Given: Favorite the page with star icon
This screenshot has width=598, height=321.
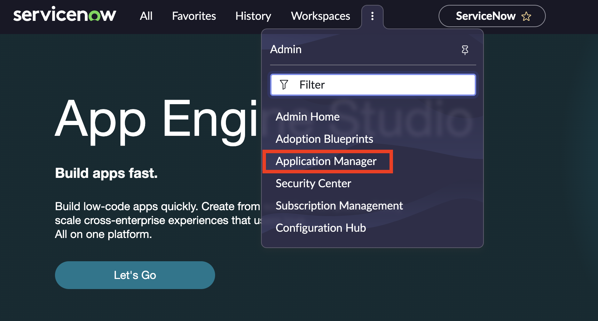Looking at the screenshot, I should pos(526,16).
